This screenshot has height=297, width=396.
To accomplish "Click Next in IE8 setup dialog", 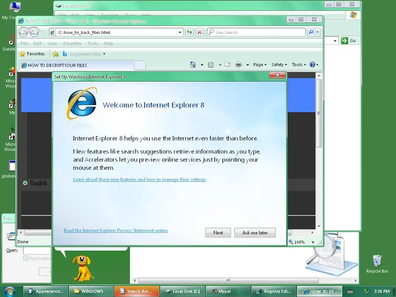I will (x=218, y=232).
